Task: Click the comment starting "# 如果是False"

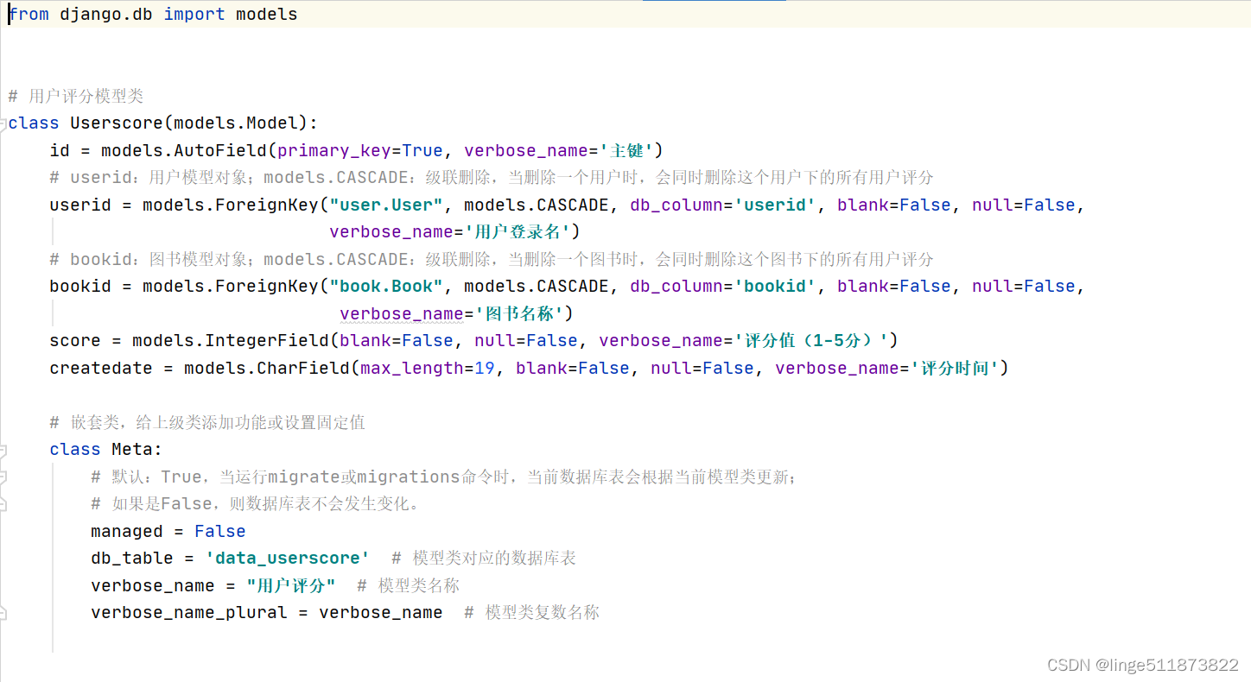Action: pos(256,503)
